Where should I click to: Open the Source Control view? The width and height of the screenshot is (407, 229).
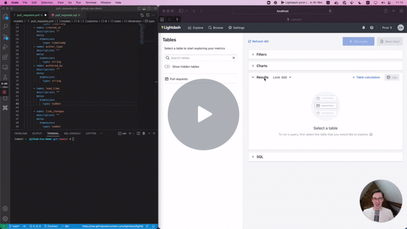click(5, 37)
